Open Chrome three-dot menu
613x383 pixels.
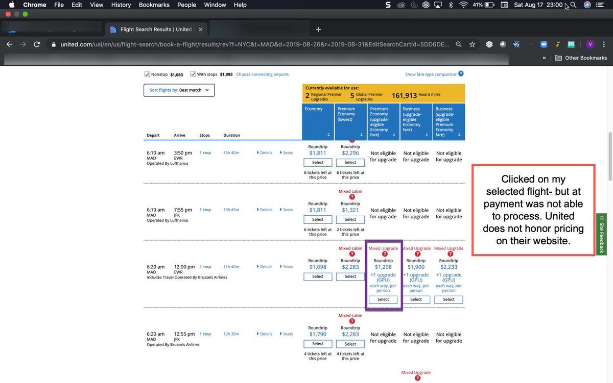pyautogui.click(x=605, y=44)
